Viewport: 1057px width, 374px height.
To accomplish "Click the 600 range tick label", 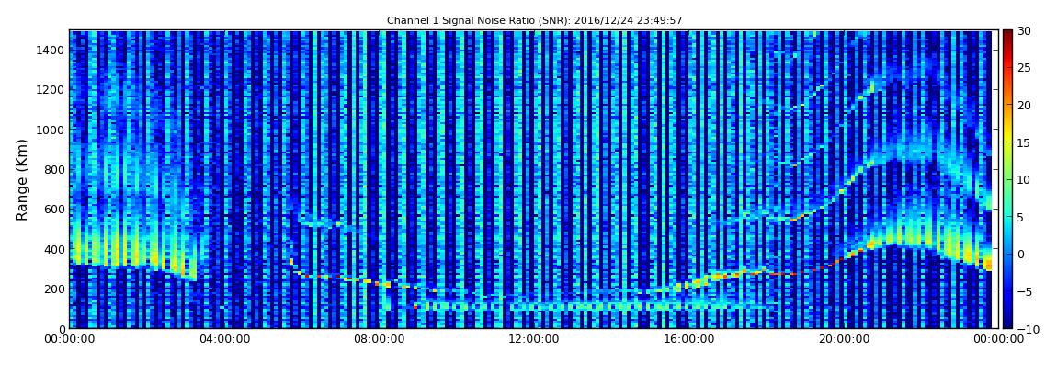I will tap(54, 209).
